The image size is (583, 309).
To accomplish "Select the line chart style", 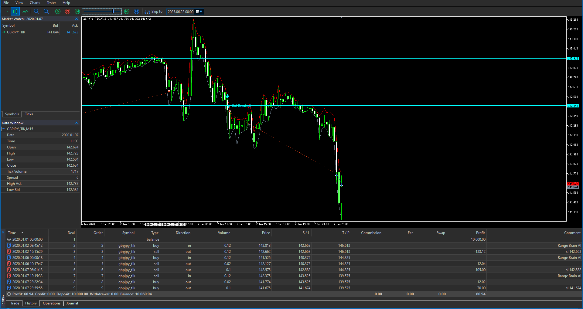I will (x=25, y=12).
